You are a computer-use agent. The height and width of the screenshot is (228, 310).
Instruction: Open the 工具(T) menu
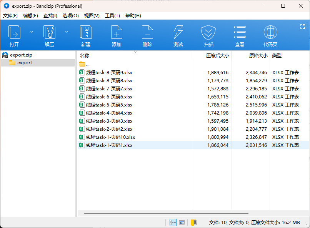[112, 16]
